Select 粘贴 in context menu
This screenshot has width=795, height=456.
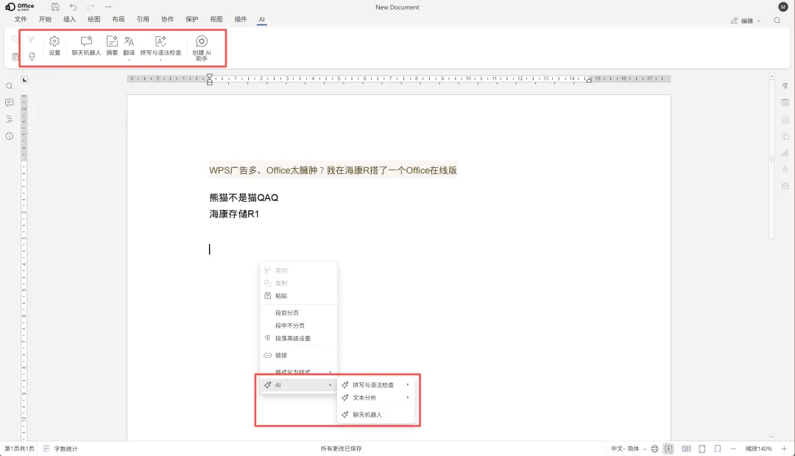(298, 295)
